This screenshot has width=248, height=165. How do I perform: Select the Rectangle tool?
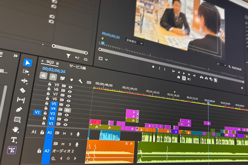click(17, 120)
